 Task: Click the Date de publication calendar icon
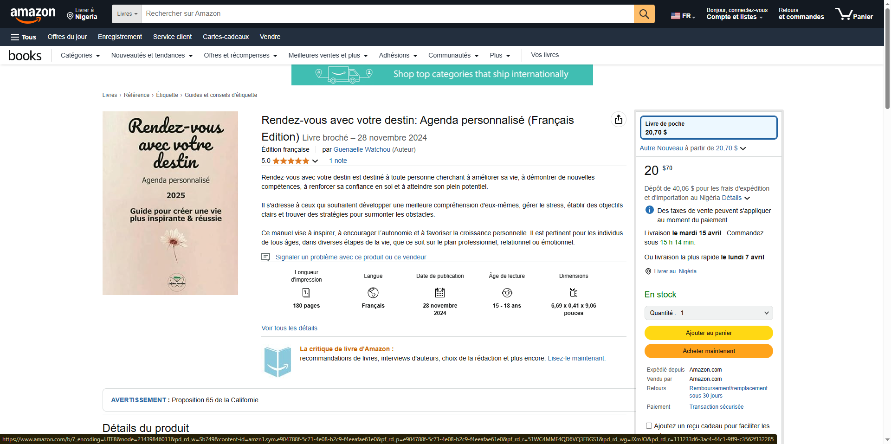pos(440,293)
